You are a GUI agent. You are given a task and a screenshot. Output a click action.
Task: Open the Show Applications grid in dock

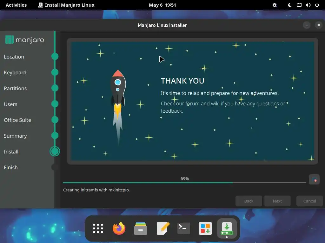pyautogui.click(x=98, y=228)
